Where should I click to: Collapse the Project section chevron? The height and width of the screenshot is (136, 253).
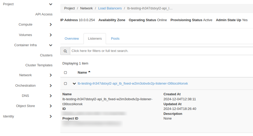coord(51,4)
